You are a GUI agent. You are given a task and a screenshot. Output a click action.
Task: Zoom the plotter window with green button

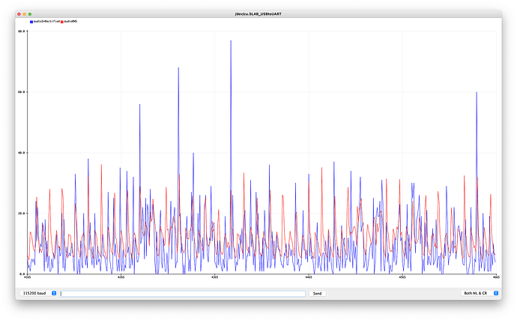coord(30,14)
